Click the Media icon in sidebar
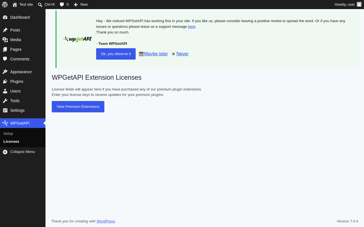 pyautogui.click(x=5, y=40)
